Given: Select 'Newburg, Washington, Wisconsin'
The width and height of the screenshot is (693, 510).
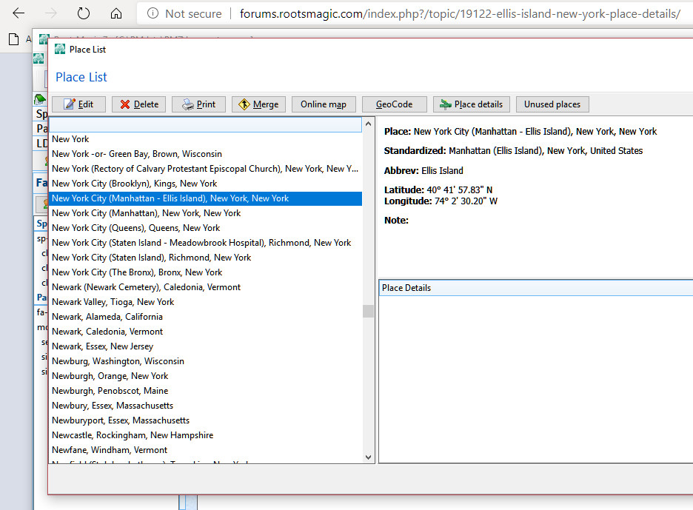Looking at the screenshot, I should tap(205, 361).
